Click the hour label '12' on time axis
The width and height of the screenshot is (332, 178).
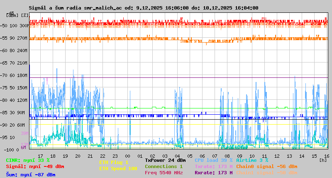[277, 156]
